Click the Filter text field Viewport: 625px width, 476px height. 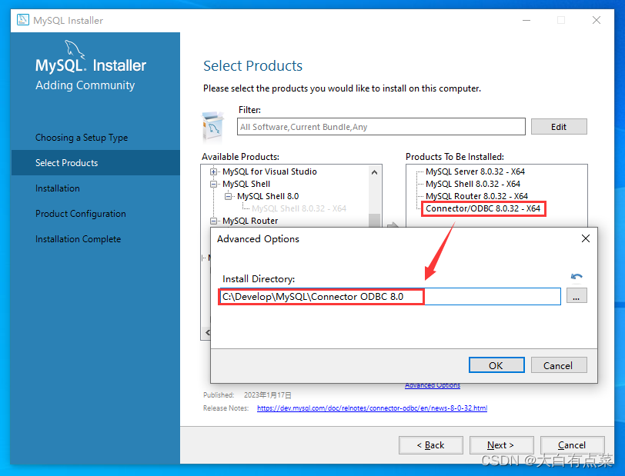[381, 127]
